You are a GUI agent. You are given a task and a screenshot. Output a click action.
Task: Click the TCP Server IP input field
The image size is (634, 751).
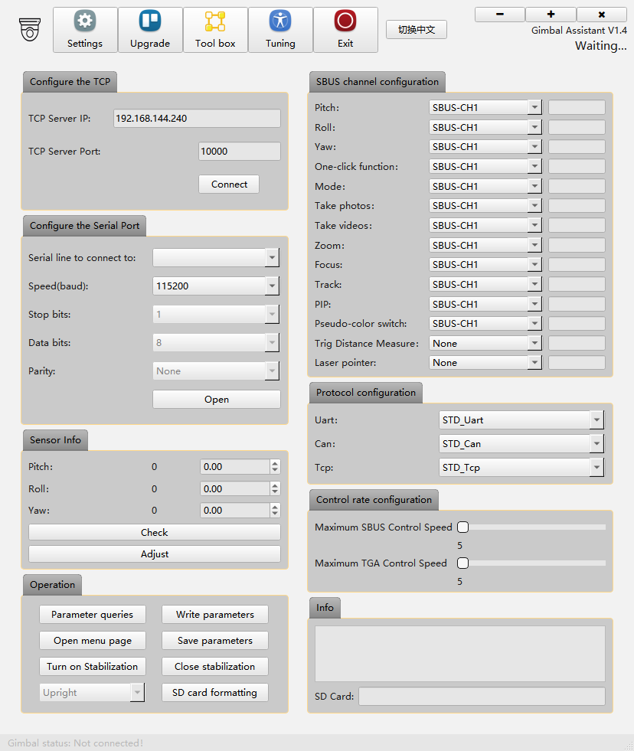[x=197, y=119]
